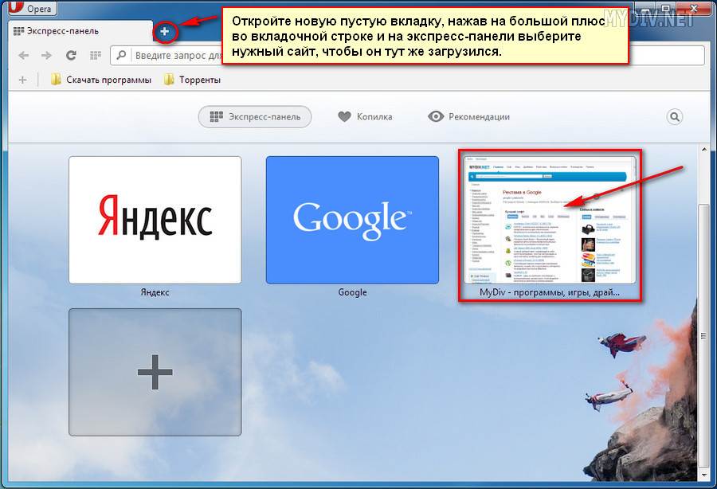Open the MyDiv speed dial thumbnail

coord(550,220)
